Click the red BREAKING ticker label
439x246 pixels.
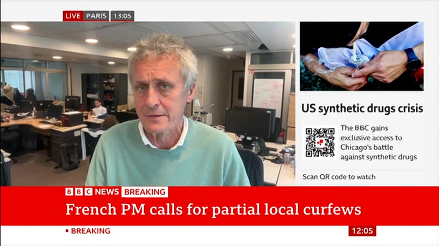coord(91,231)
